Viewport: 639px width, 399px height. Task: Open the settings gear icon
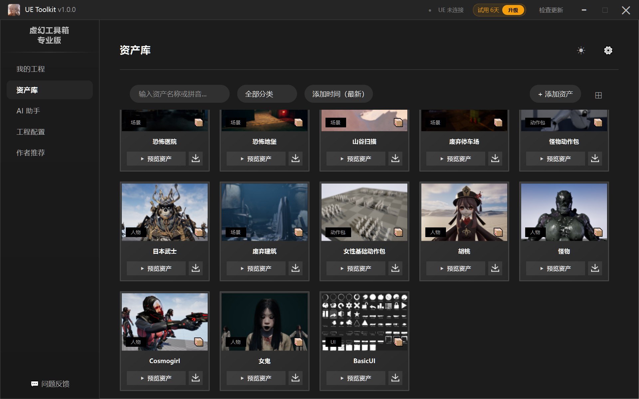(x=608, y=50)
